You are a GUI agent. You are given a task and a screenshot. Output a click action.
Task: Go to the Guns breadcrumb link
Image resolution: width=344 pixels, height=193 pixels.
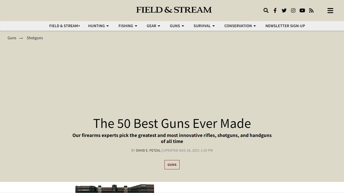point(12,38)
